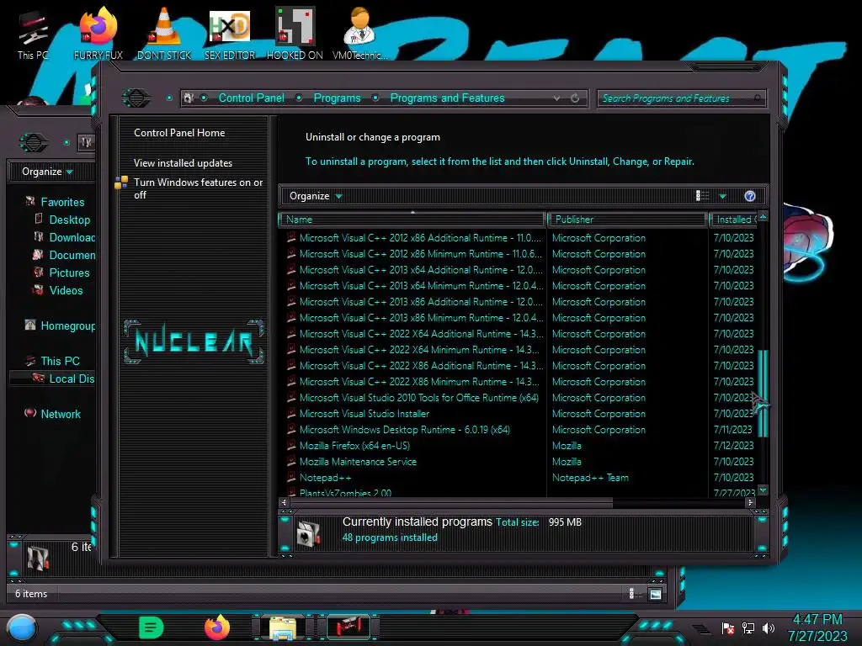Click the back navigation button in Programs window

[x=136, y=98]
